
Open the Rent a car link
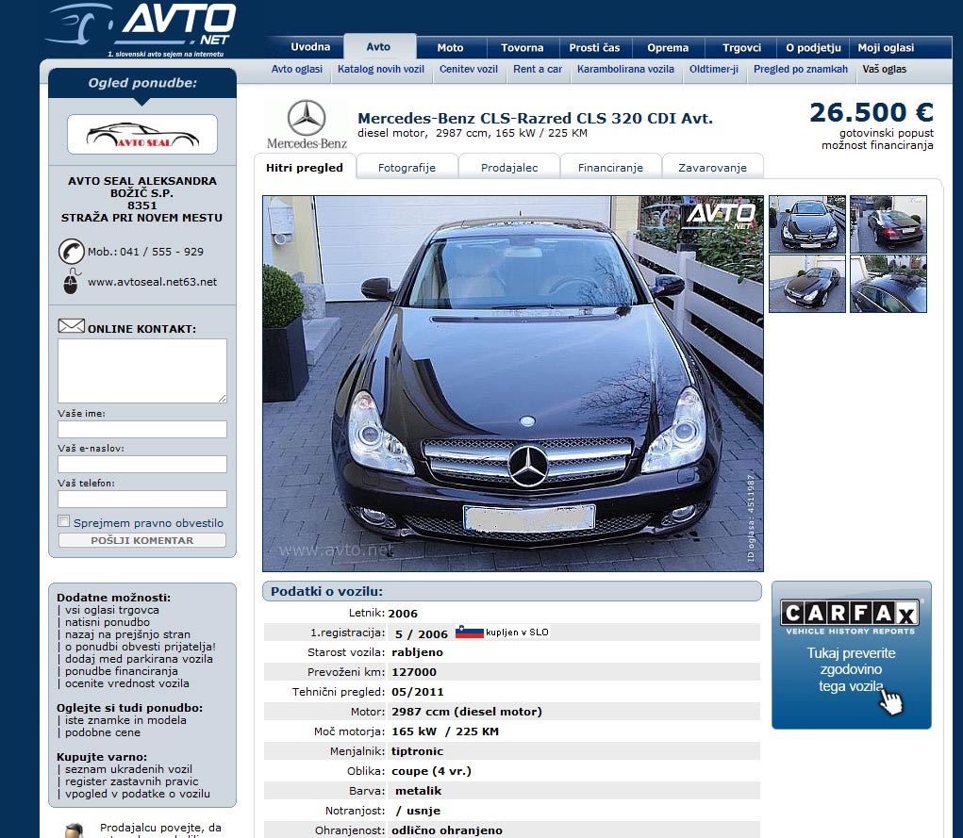(x=538, y=70)
